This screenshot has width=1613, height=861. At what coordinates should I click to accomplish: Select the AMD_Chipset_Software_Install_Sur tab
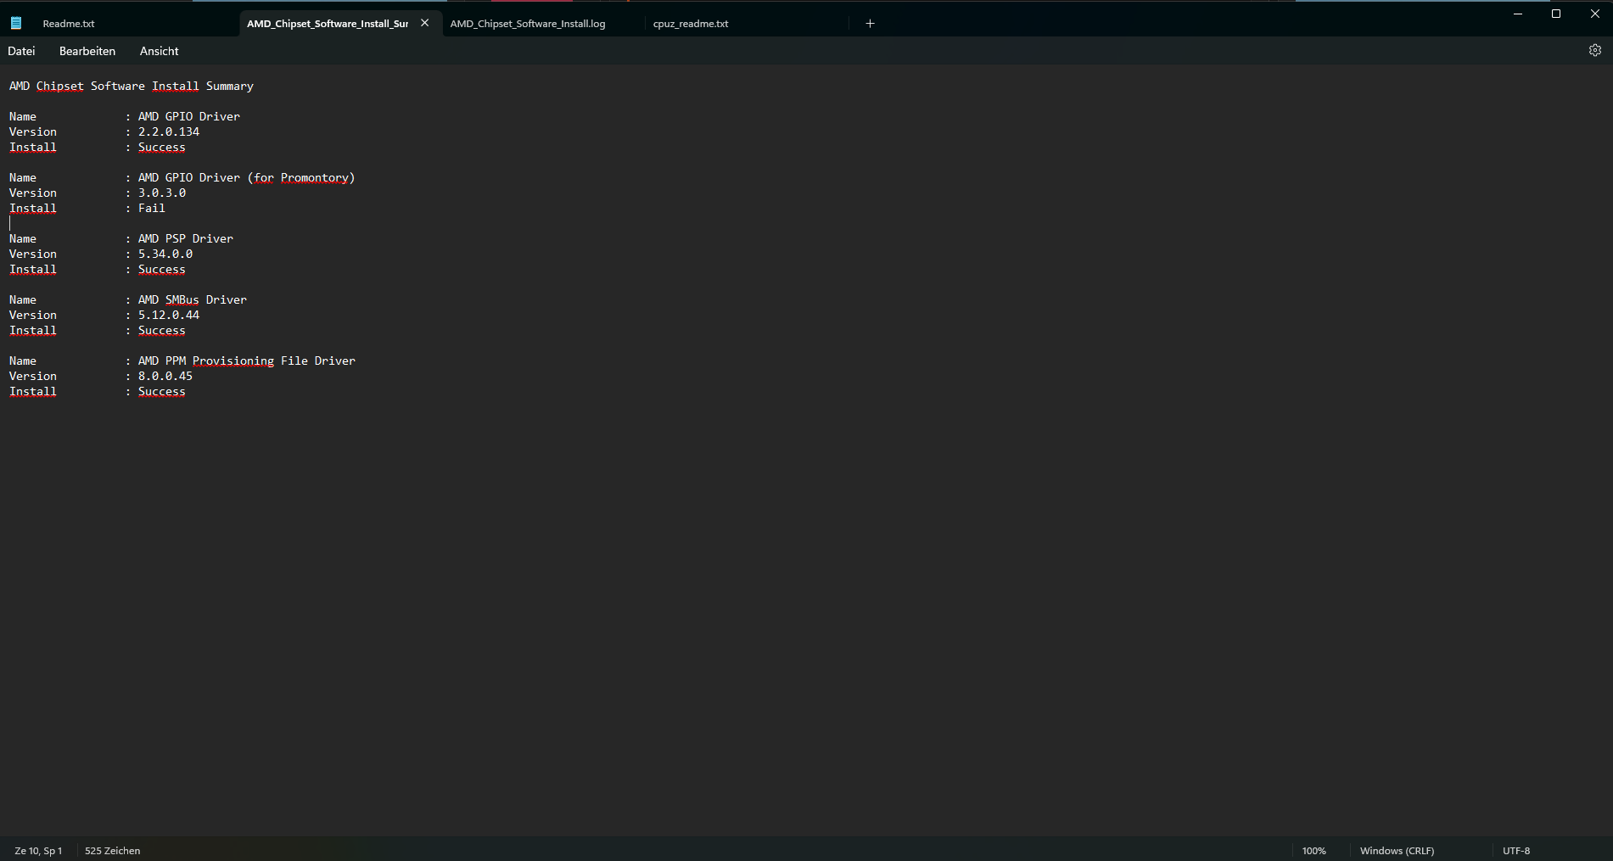328,24
